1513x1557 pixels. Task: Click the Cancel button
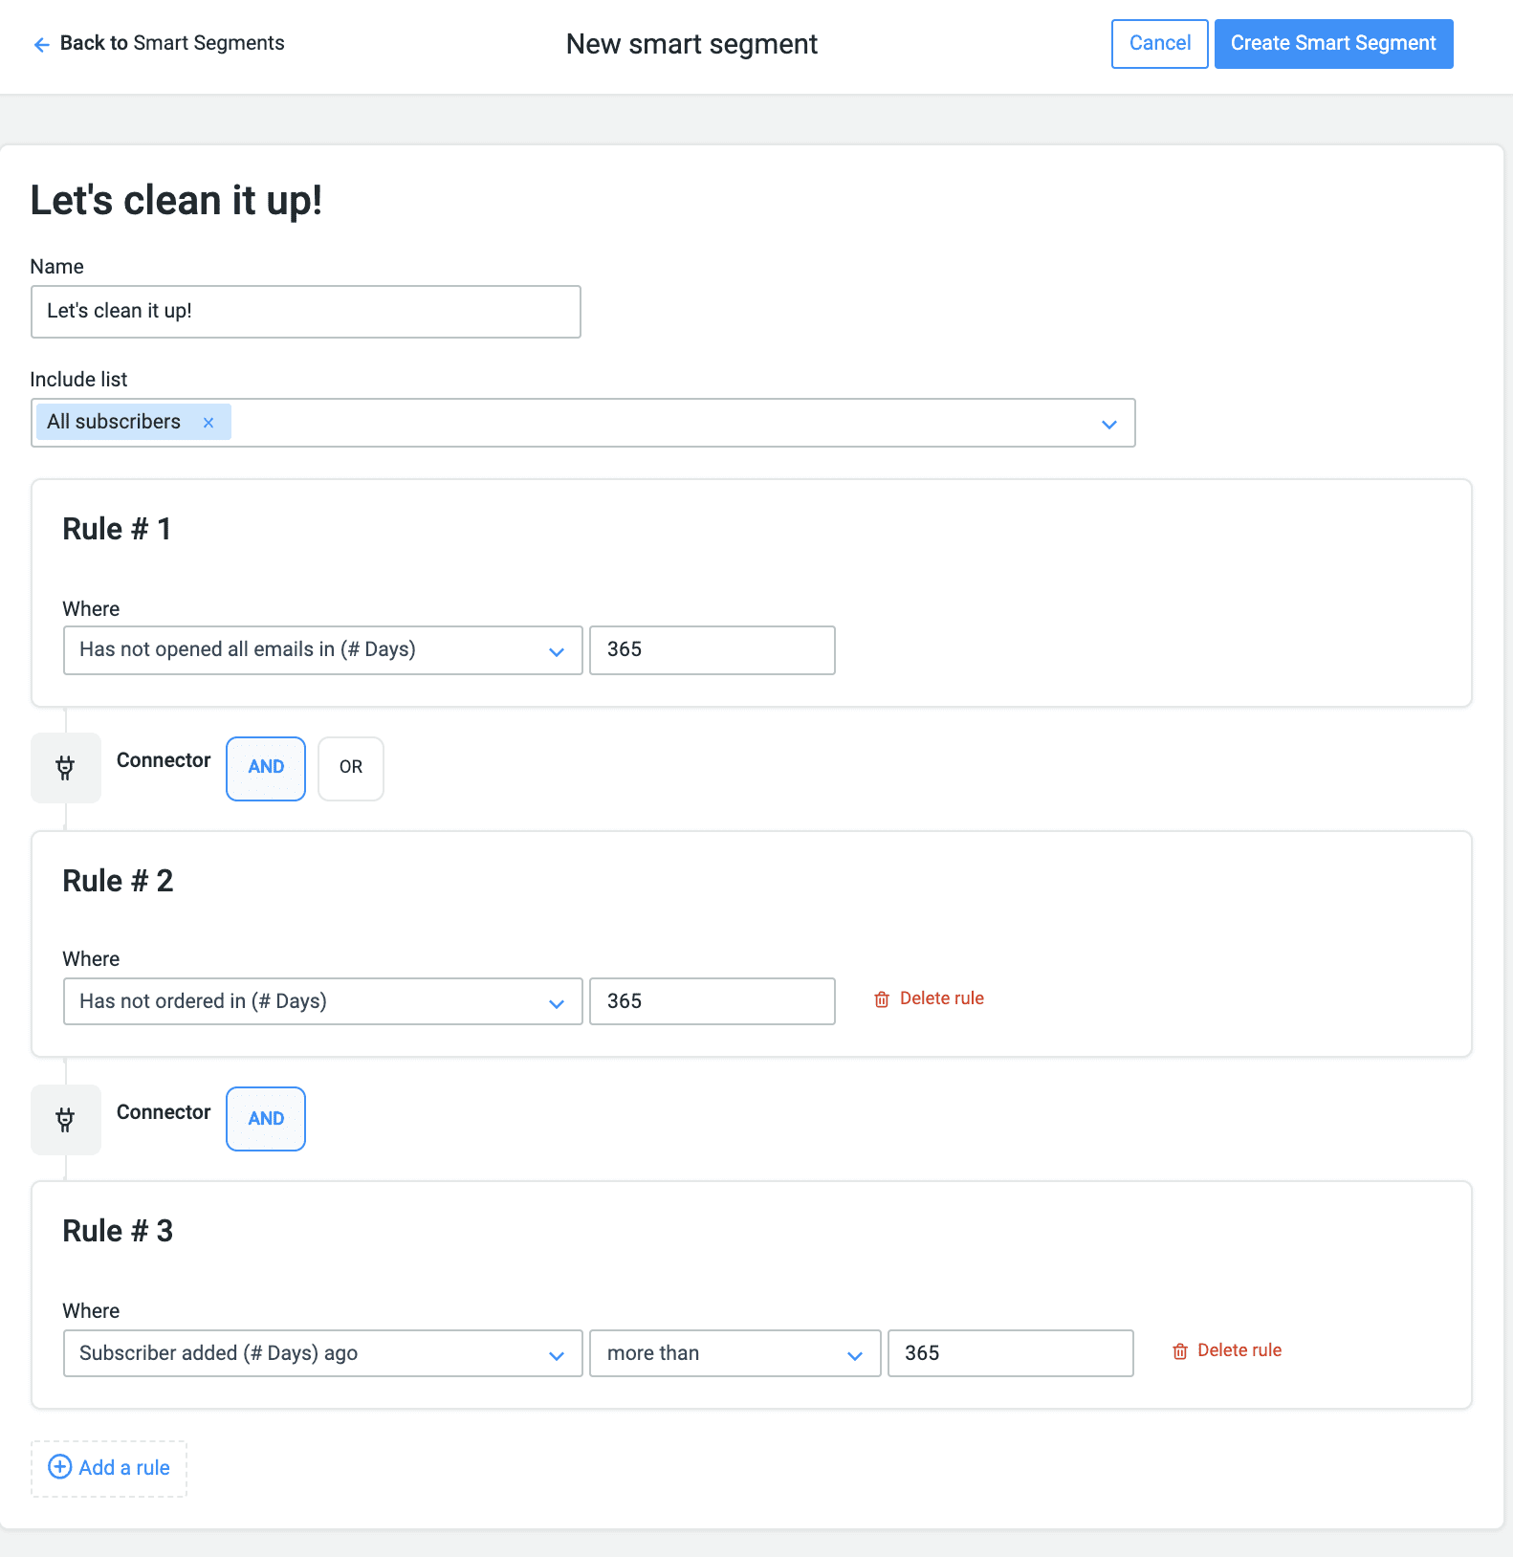coord(1159,44)
